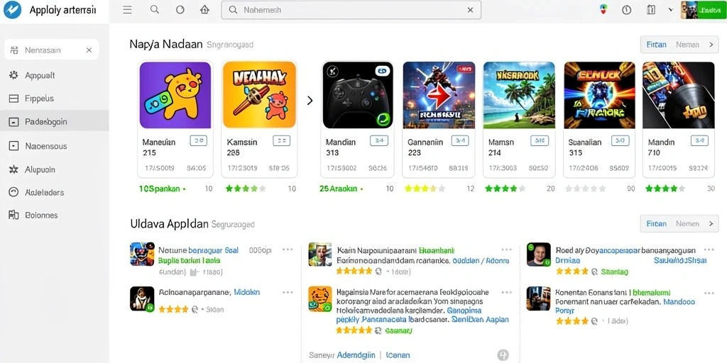Screen dimensions: 727x363
Task: Follow the Ademdgiin link at bottom
Action: pos(356,355)
